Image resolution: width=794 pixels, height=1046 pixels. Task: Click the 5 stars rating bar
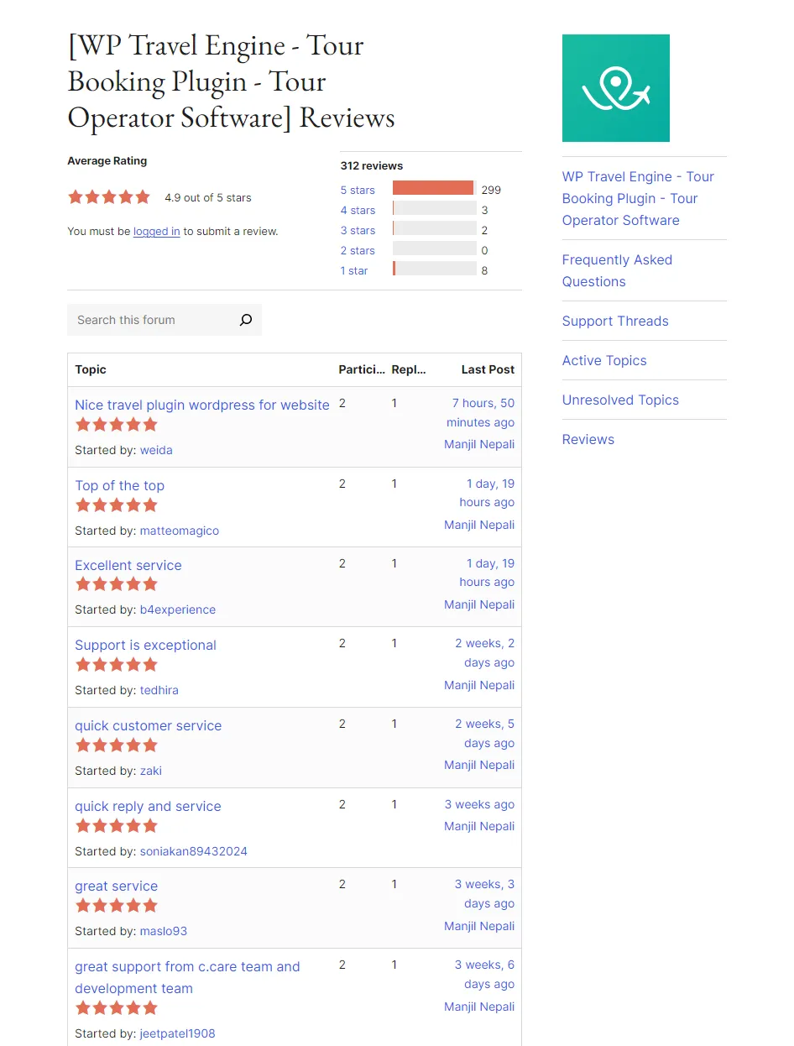[x=435, y=188]
